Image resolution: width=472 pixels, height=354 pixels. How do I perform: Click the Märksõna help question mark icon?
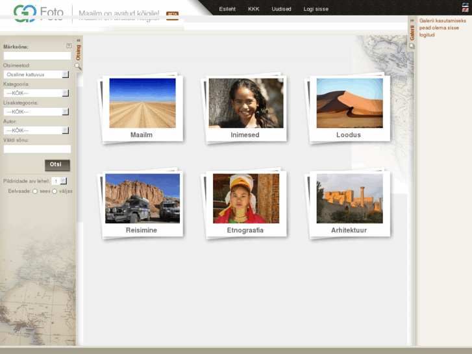click(x=69, y=46)
